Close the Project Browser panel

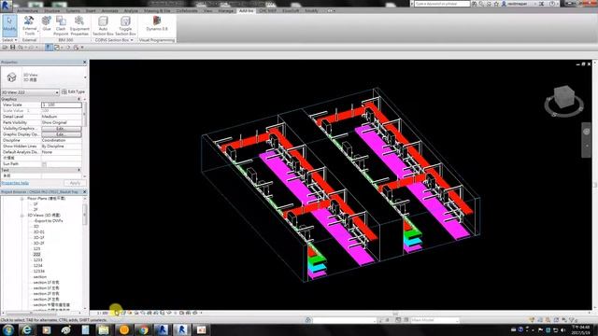click(85, 192)
